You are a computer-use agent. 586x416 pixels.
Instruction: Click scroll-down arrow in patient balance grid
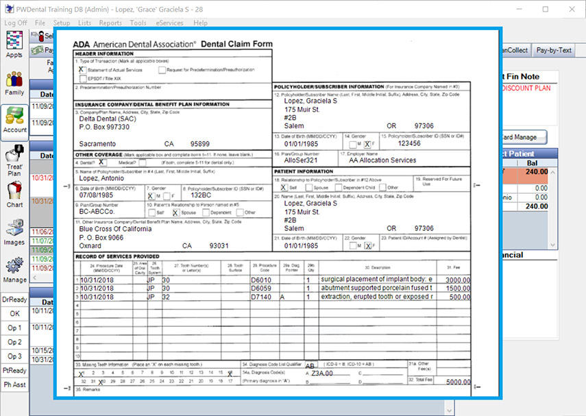[x=553, y=245]
